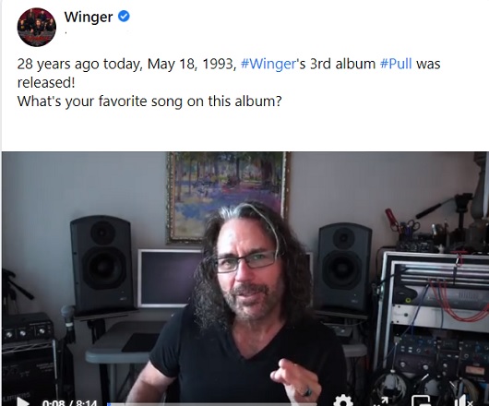Click the 'What's your favorite song' line
This screenshot has height=406, width=489.
click(x=149, y=101)
